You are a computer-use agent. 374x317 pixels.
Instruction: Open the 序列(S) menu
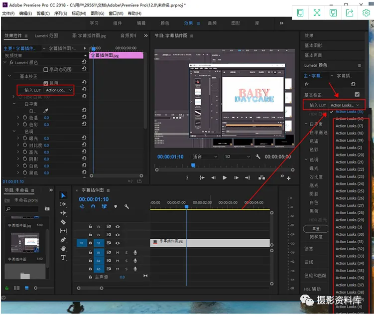point(61,13)
